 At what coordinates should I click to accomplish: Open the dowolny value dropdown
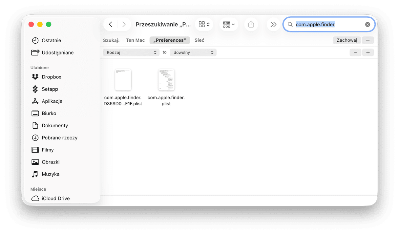coord(193,53)
